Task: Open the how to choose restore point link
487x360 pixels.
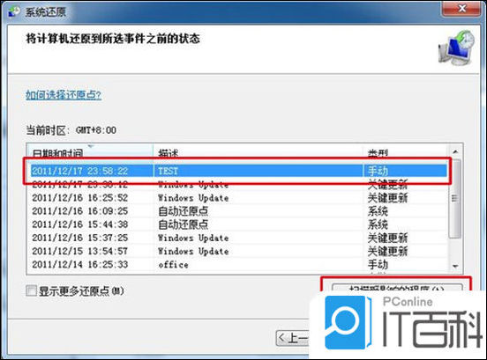Action: (x=64, y=94)
